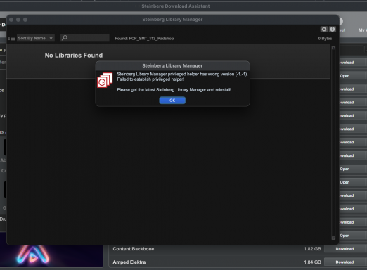This screenshot has height=270, width=367.
Task: Zoom the Steinberg Library Manager window
Action: click(x=25, y=20)
